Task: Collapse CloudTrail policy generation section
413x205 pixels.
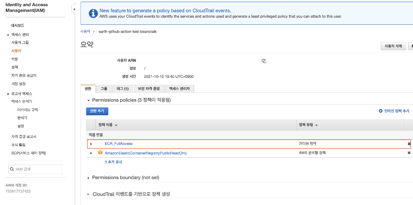Action: (x=88, y=194)
